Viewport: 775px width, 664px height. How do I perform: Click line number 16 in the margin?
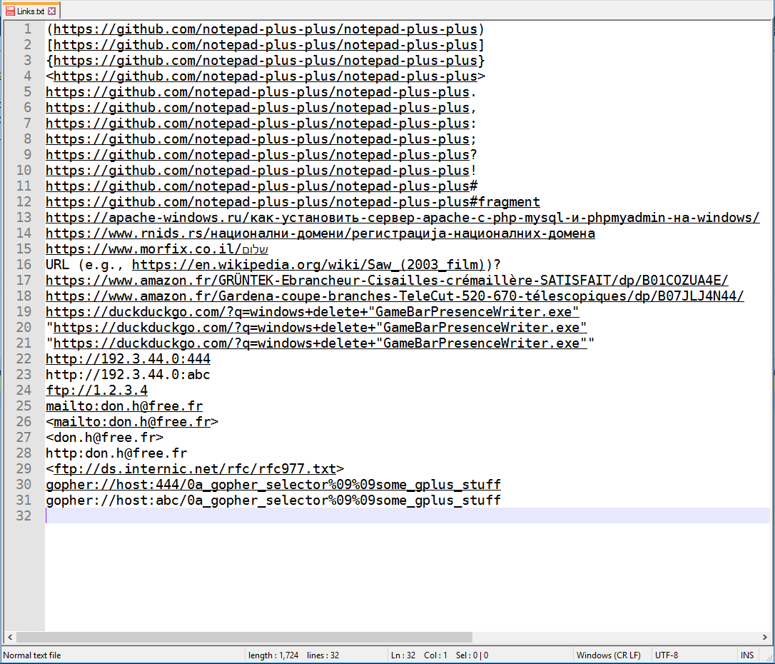[x=24, y=265]
